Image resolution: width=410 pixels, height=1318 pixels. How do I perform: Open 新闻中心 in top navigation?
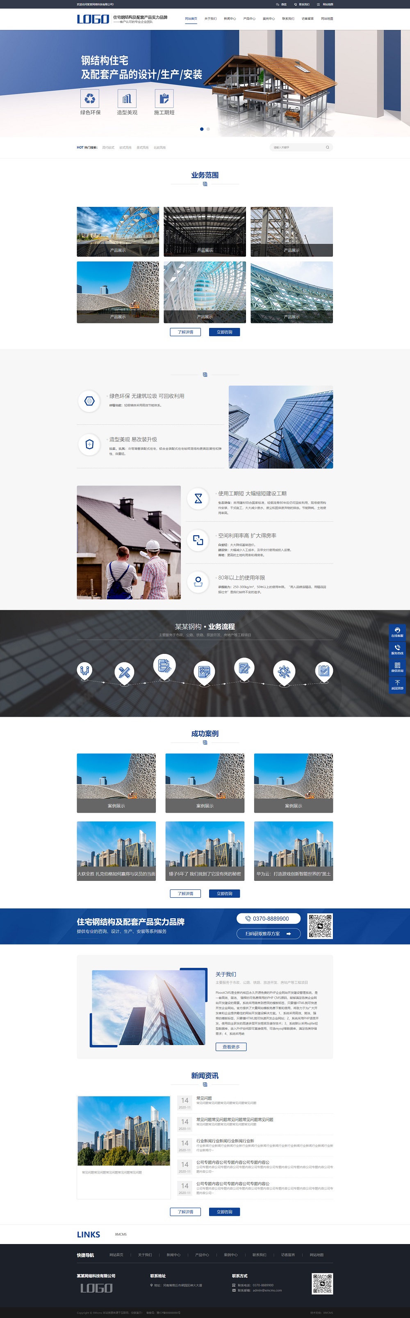tap(230, 18)
